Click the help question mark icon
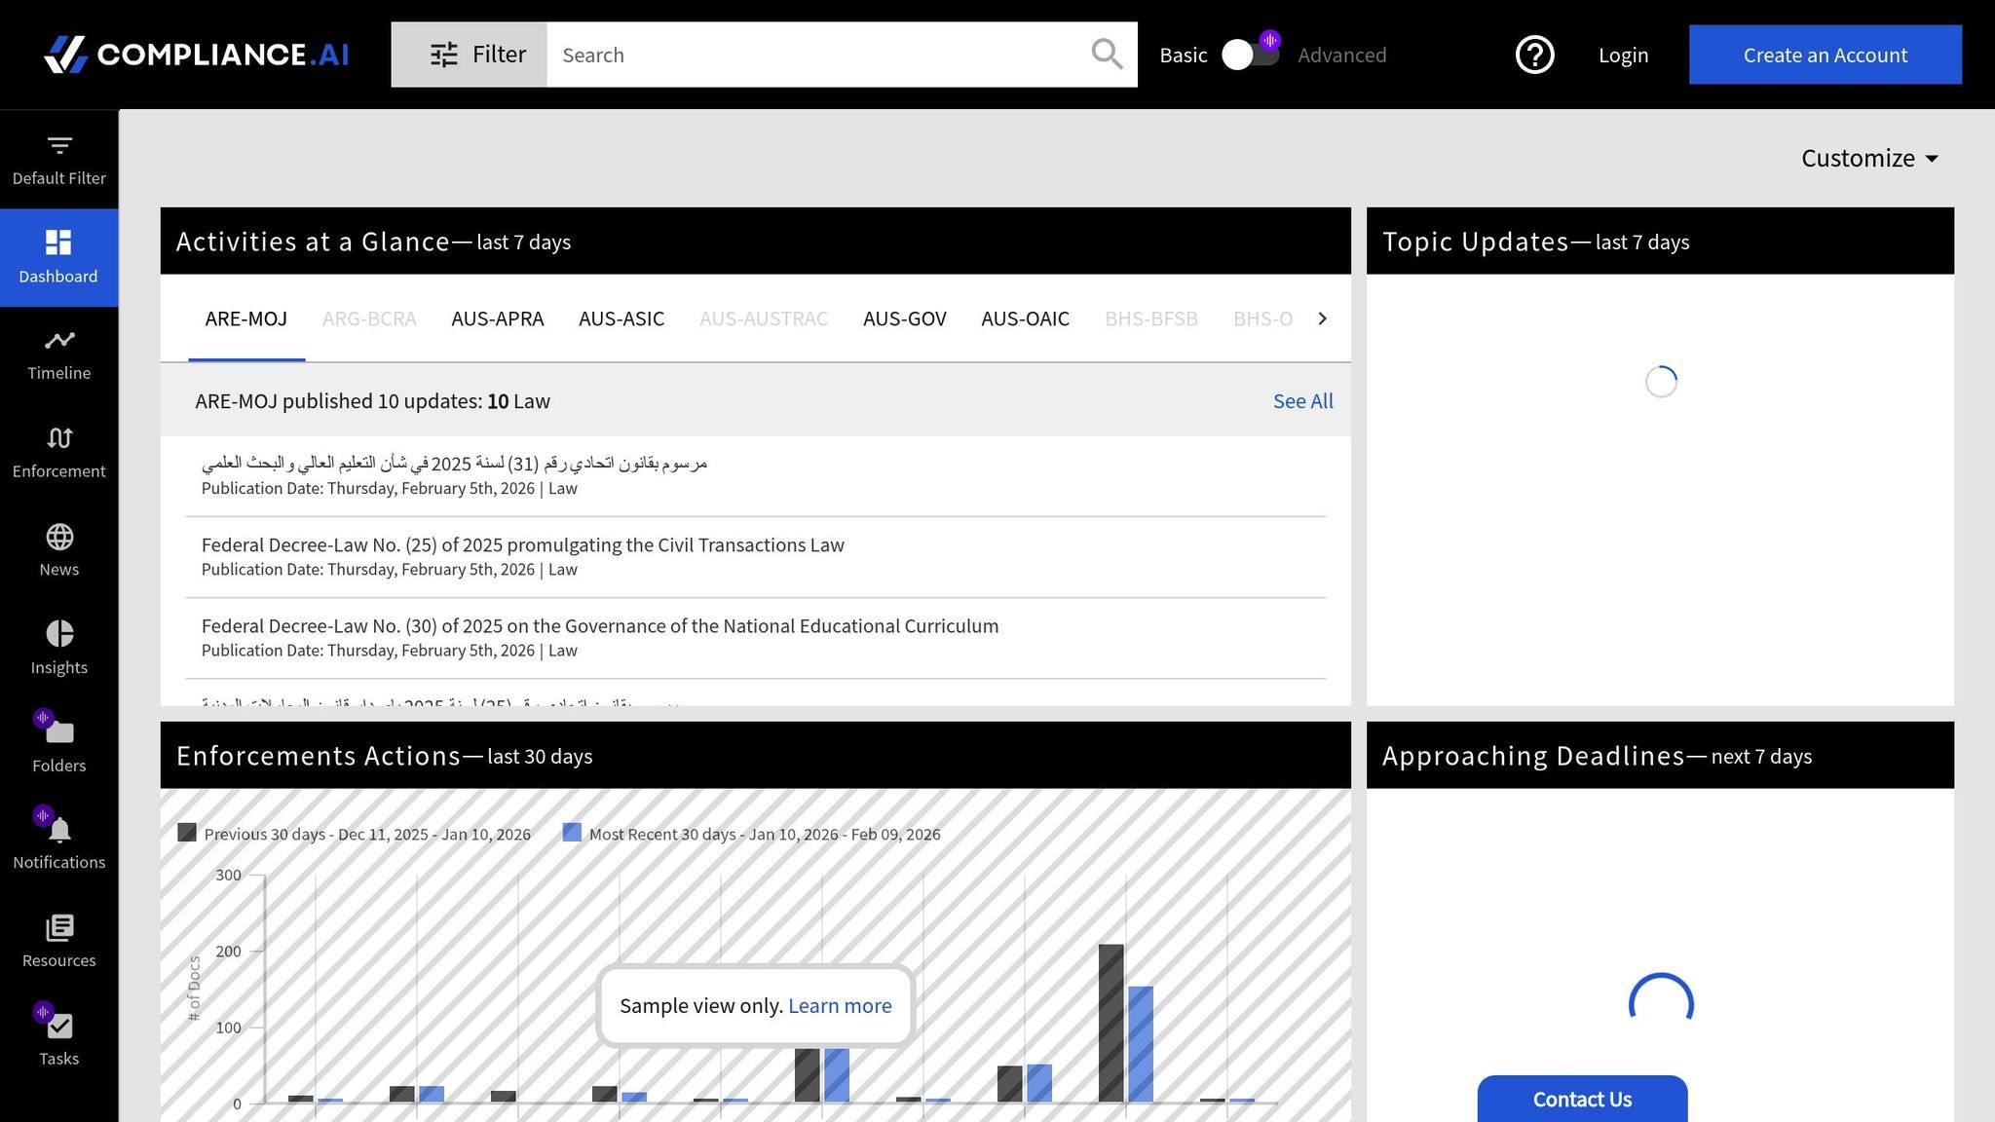Image resolution: width=1995 pixels, height=1122 pixels. click(1534, 55)
